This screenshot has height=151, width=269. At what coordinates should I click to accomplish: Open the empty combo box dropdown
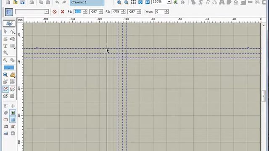(47, 12)
